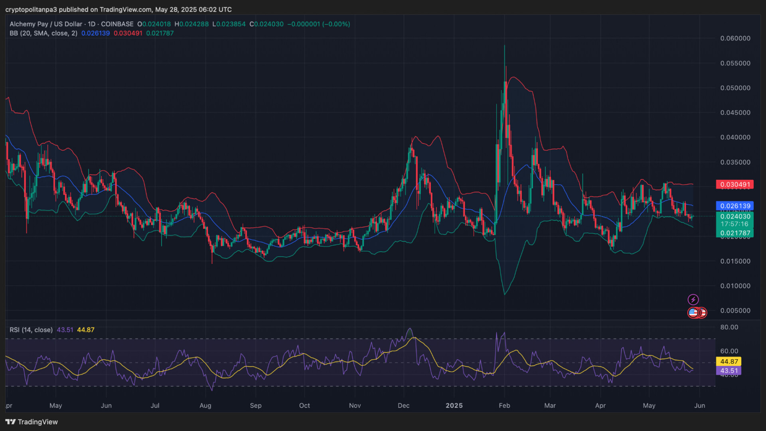This screenshot has width=766, height=431.
Task: Click the purple lightning bolt event icon
Action: pyautogui.click(x=693, y=299)
